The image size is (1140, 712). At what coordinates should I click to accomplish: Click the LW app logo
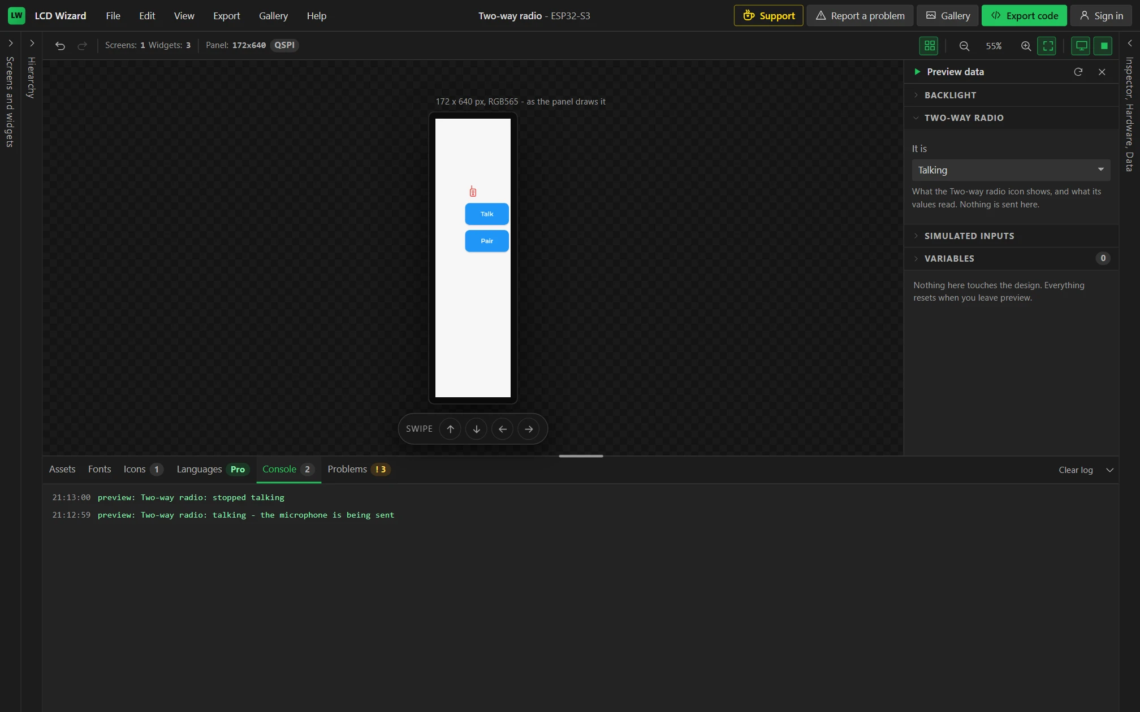click(17, 16)
